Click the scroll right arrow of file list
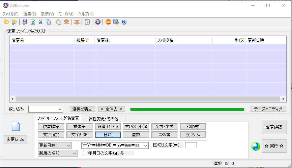 click(283, 99)
